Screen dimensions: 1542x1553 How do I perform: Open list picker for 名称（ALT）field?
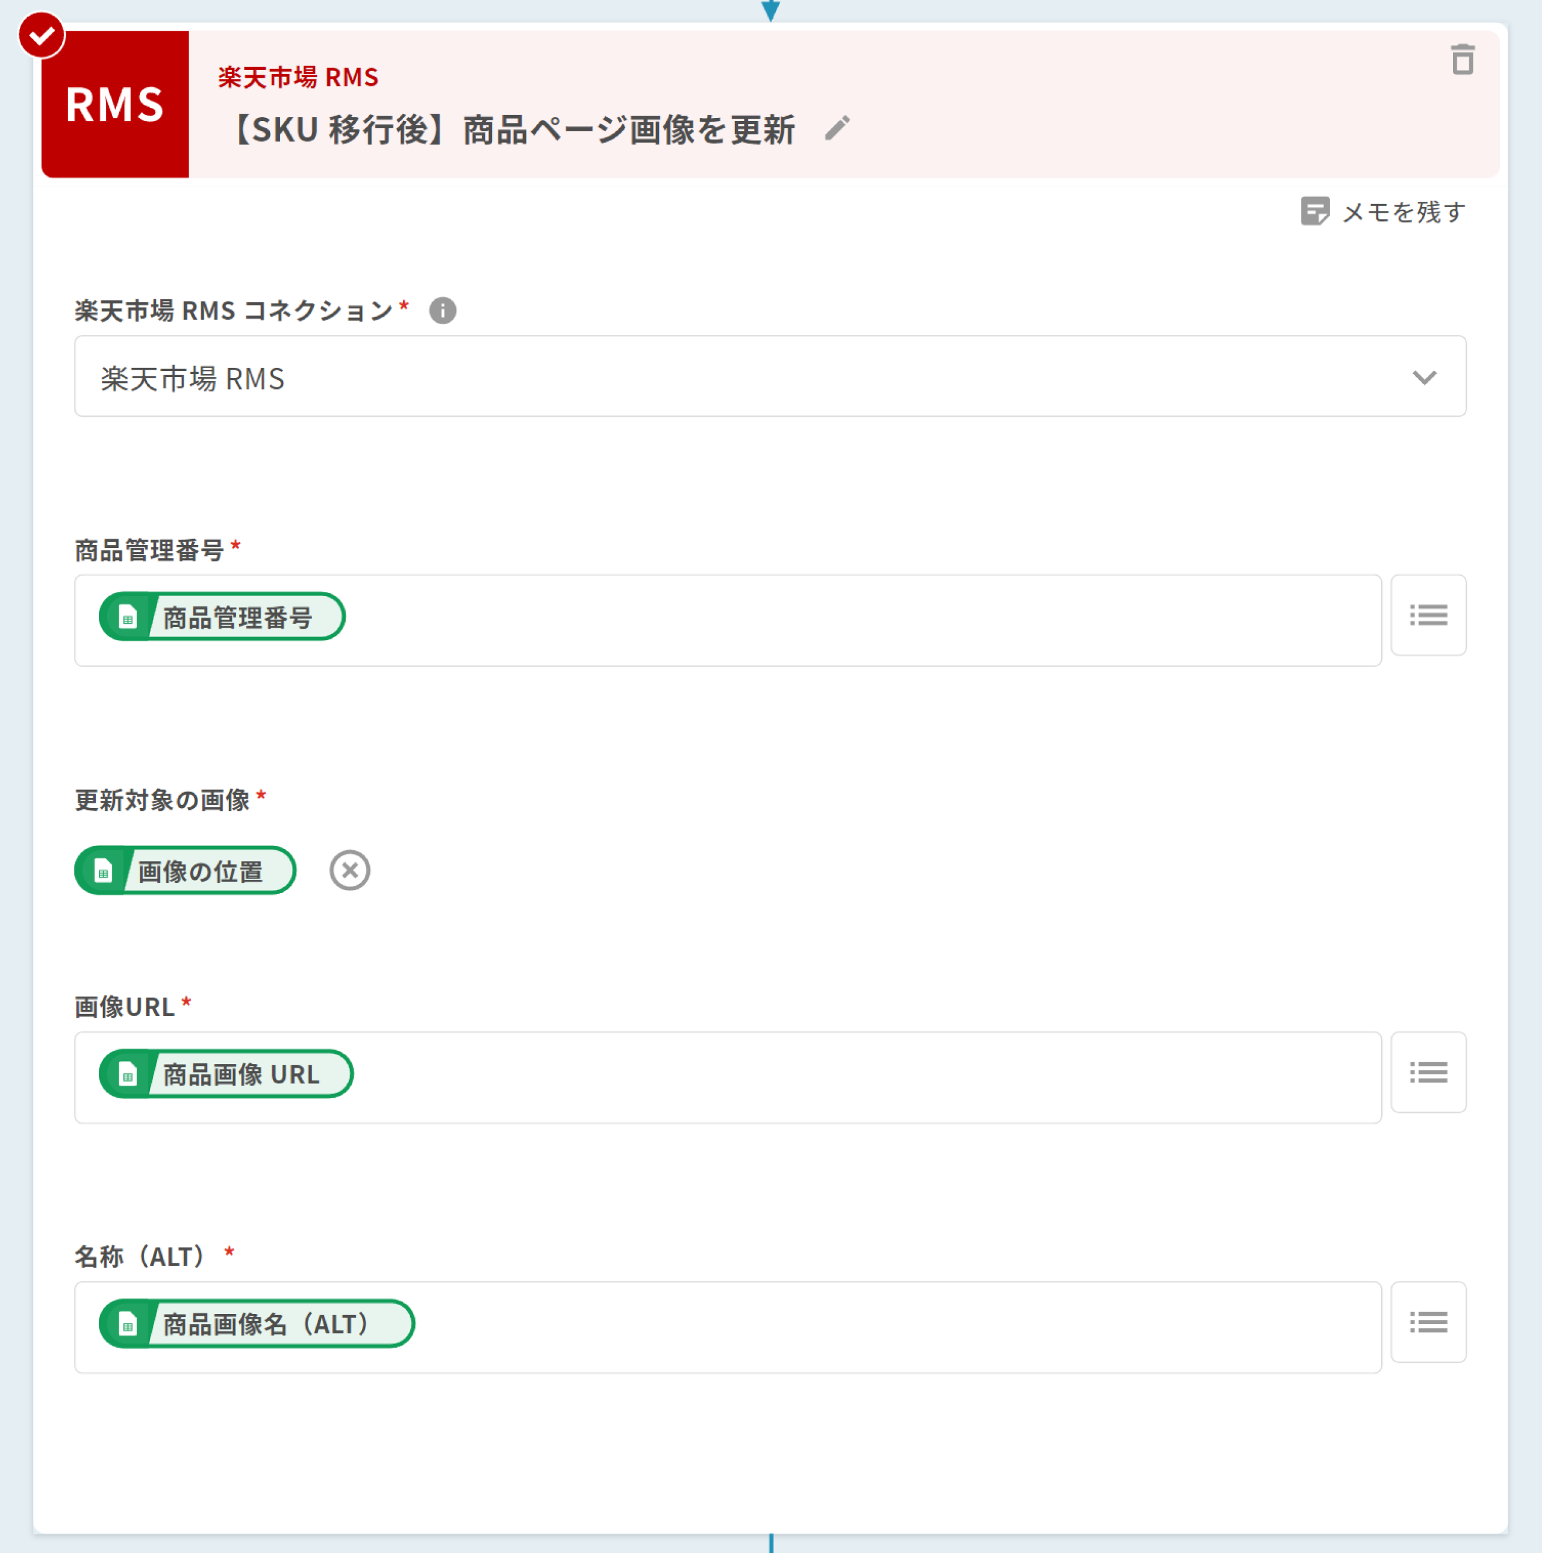[1428, 1322]
